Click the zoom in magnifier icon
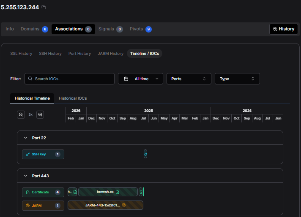This screenshot has width=301, height=217. point(40,114)
